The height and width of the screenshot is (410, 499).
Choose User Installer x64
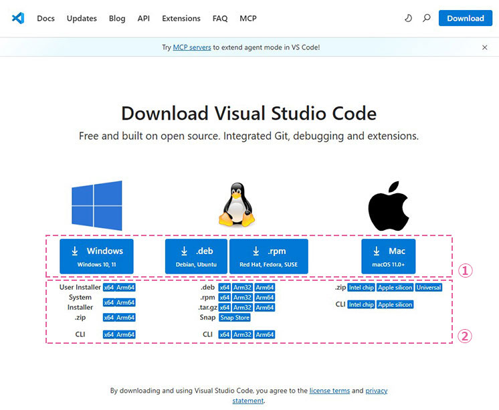coord(108,288)
